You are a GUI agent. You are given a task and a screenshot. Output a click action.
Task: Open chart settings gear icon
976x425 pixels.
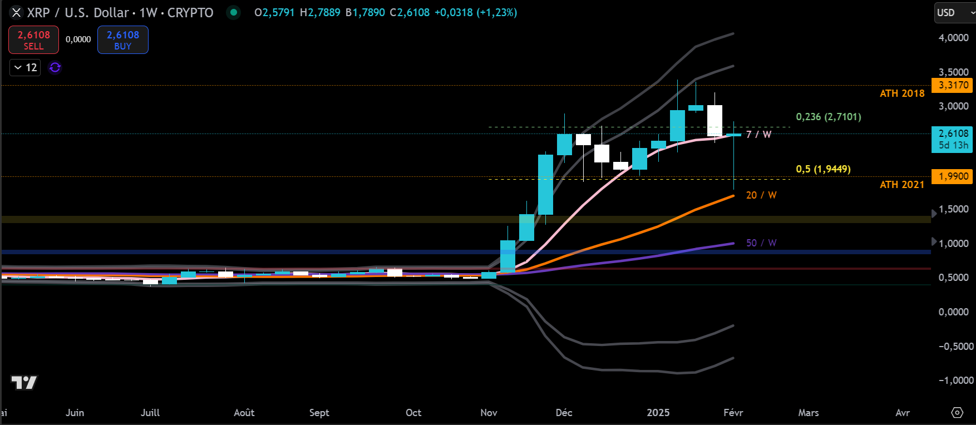point(957,412)
